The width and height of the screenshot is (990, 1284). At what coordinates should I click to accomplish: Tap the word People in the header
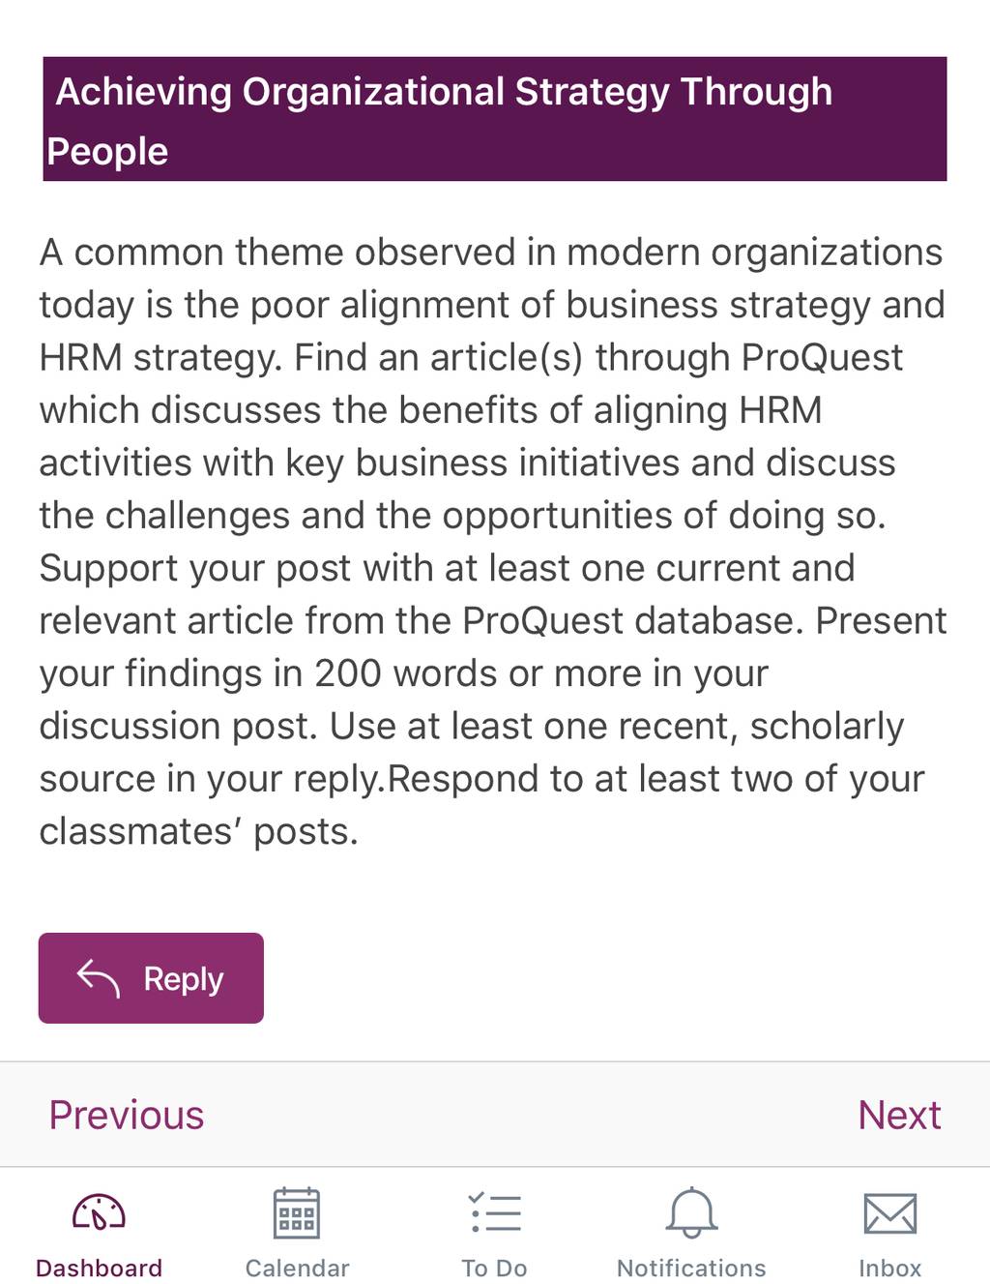tap(107, 152)
